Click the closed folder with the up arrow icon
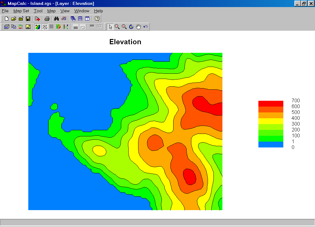The image size is (315, 227). pyautogui.click(x=21, y=19)
